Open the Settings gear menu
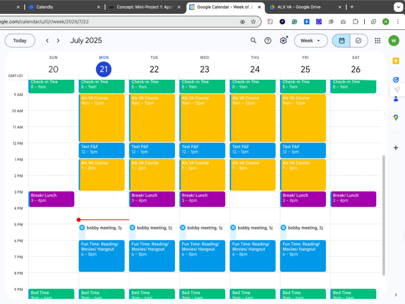Viewport: 405px width, 304px height. (x=283, y=41)
